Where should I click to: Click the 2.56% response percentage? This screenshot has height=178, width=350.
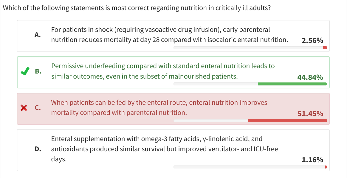coord(312,41)
